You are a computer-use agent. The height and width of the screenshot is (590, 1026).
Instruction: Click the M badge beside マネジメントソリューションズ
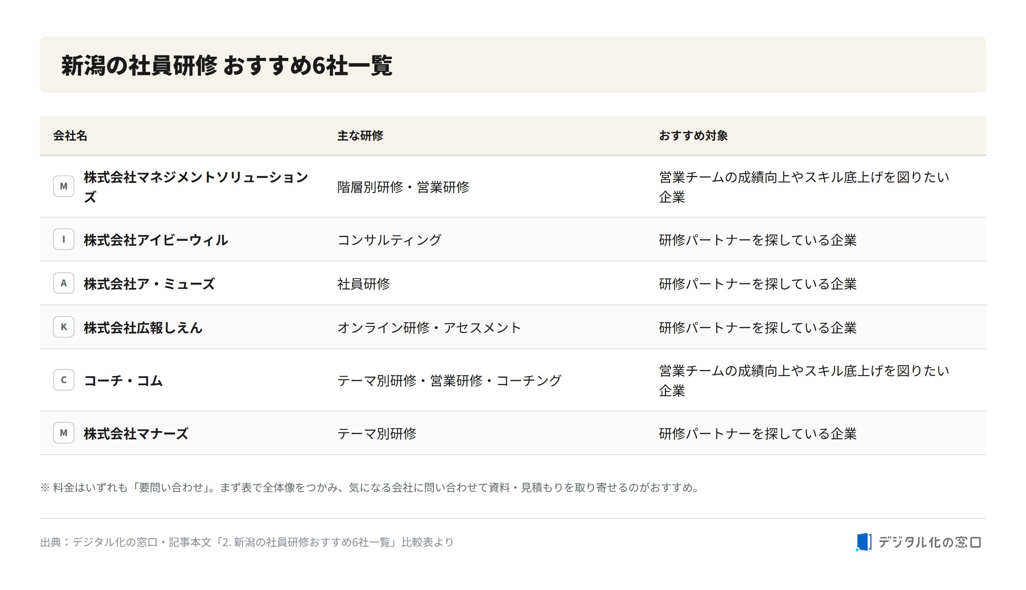(64, 186)
